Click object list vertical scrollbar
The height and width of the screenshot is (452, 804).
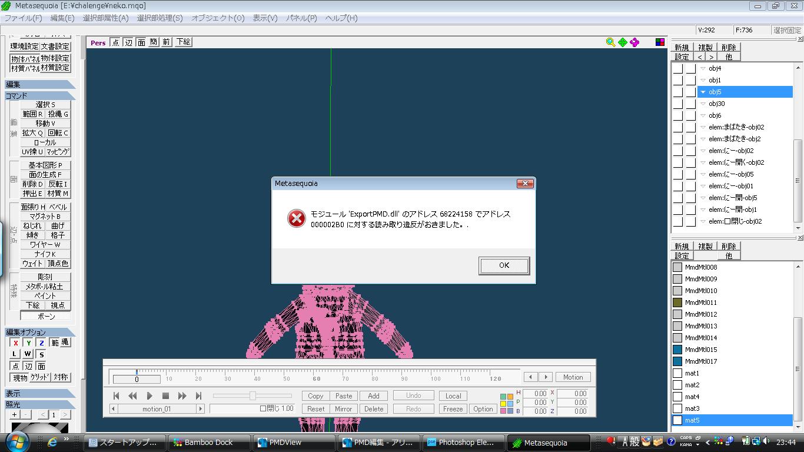798,147
